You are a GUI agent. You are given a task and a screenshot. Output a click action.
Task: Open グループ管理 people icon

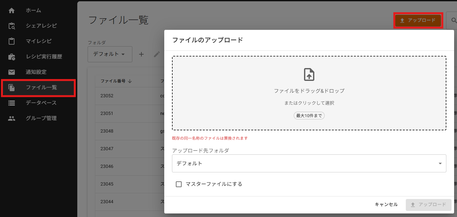pos(12,118)
